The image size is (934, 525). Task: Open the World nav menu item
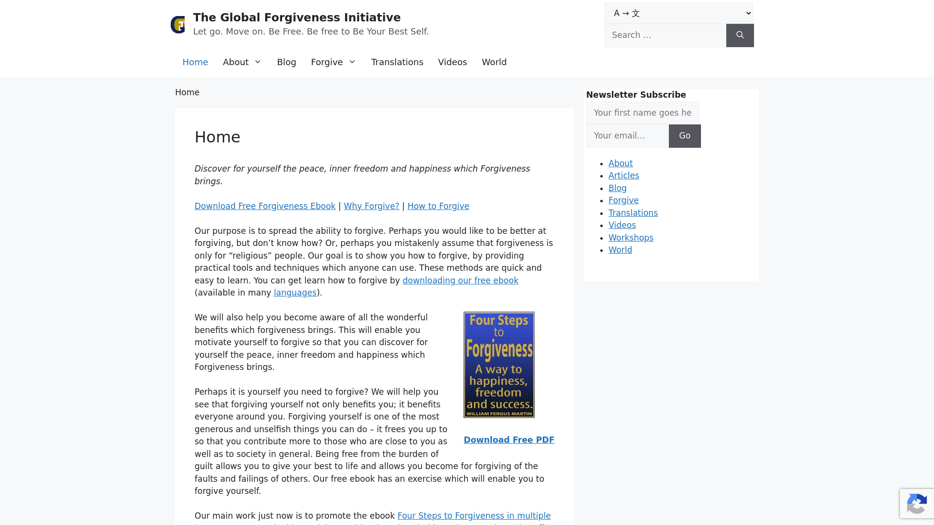(494, 62)
